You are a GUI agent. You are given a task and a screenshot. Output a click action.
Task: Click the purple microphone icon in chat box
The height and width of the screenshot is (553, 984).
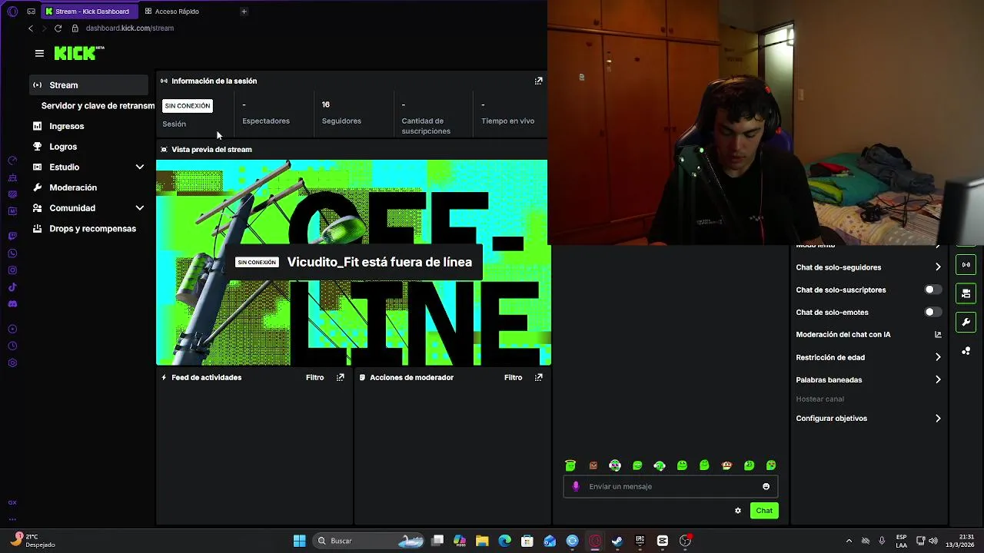576,486
